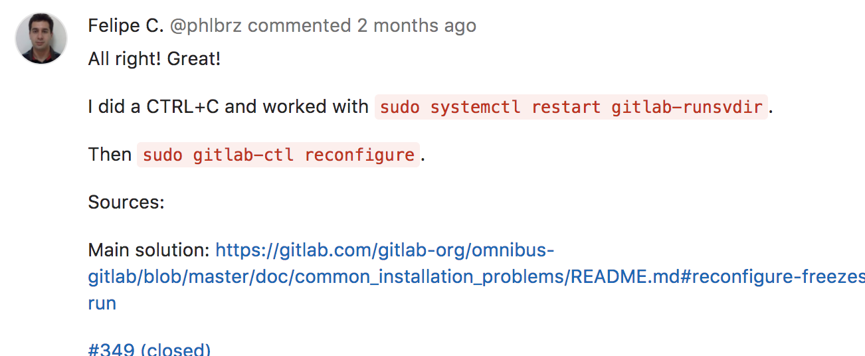
Task: Click the "All right! Great!" text line
Action: 154,59
